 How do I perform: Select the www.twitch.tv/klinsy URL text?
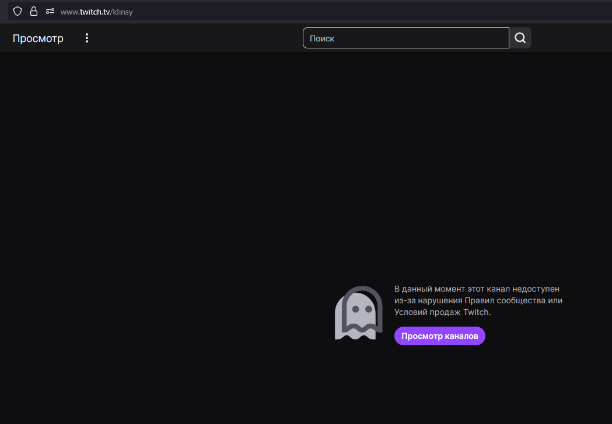97,12
